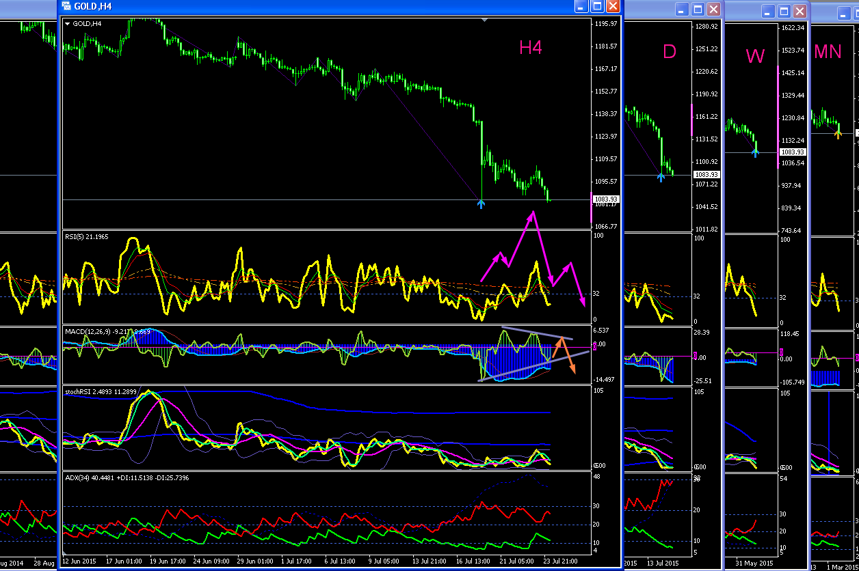Screen dimensions: 859x571
Task: Click the GOLD,H4 window system icon
Action: 66,7
